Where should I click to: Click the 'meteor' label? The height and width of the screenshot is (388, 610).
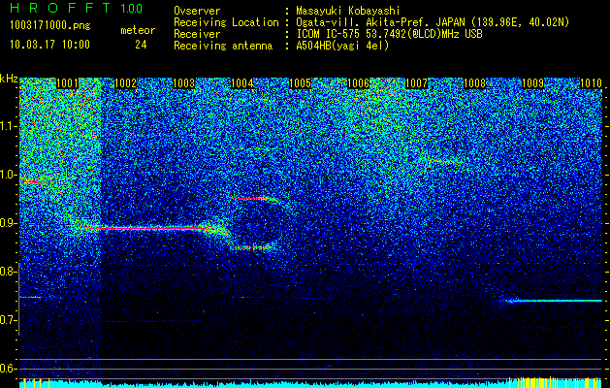pyautogui.click(x=138, y=30)
